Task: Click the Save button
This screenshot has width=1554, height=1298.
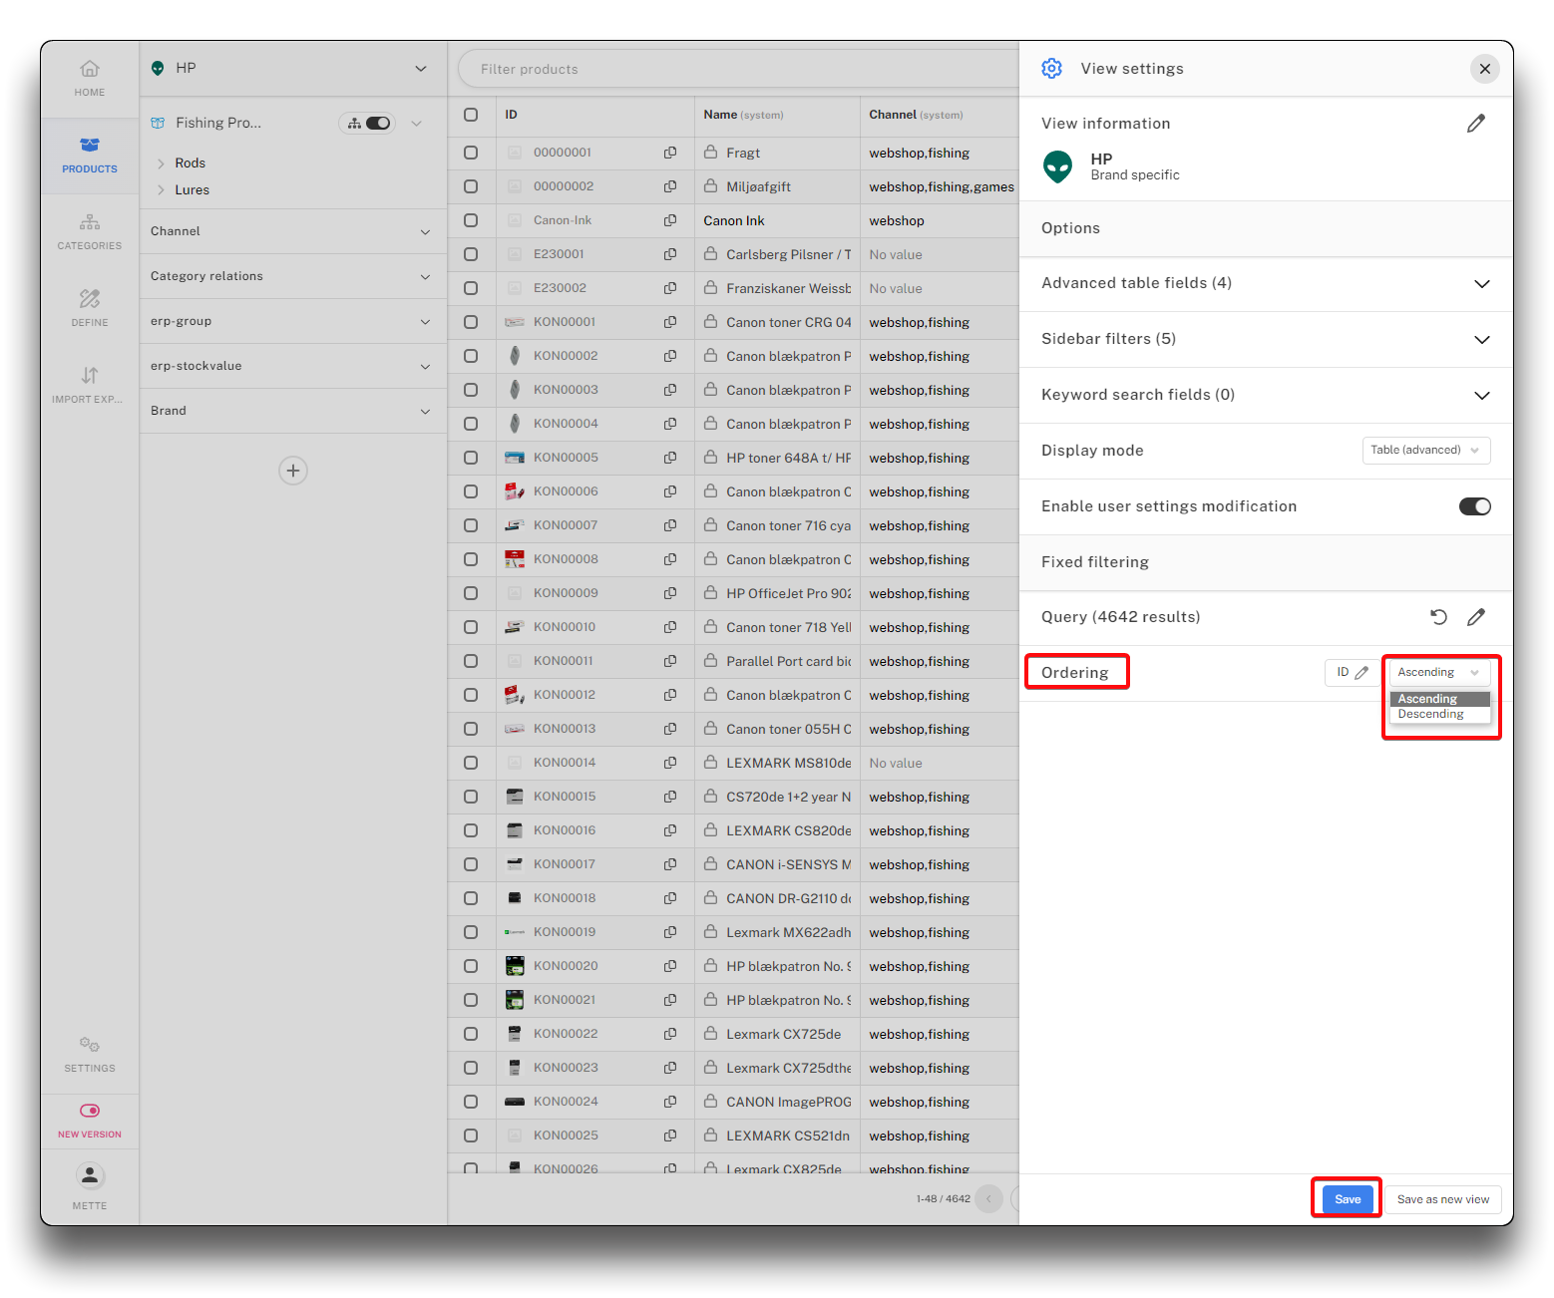Action: click(1347, 1199)
